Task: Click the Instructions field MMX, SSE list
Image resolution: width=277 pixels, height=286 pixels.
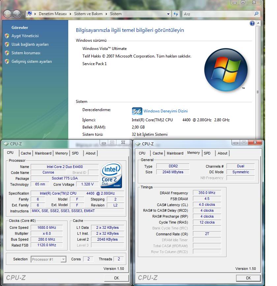Action: (77, 211)
